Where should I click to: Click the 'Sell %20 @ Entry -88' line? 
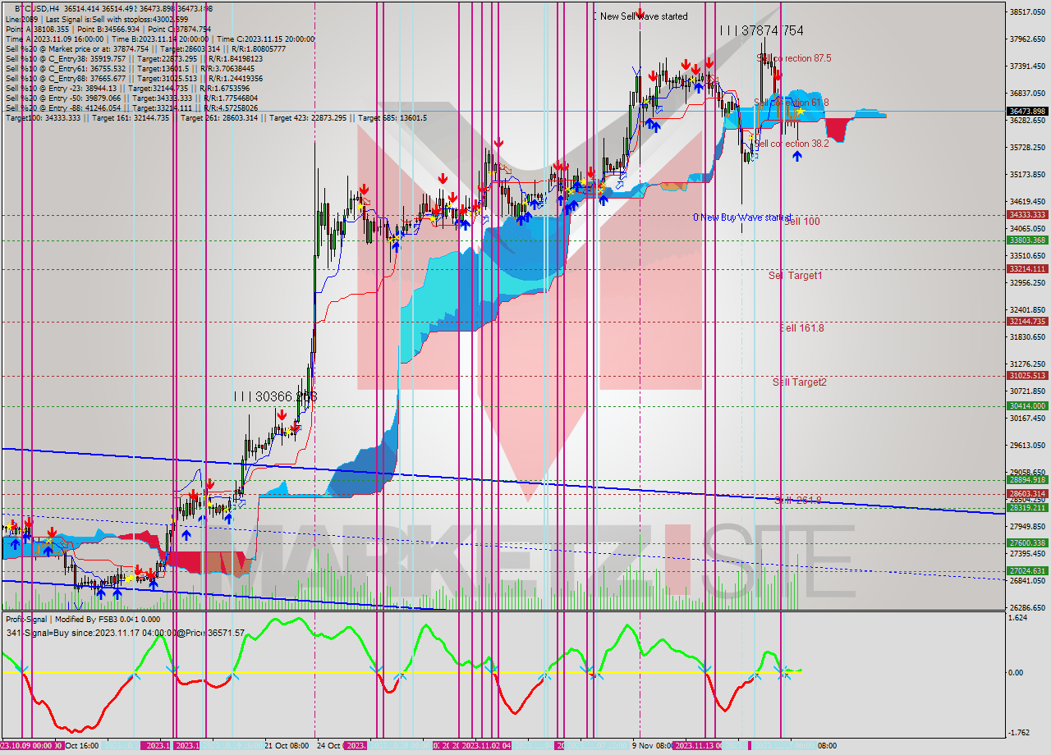[131, 108]
